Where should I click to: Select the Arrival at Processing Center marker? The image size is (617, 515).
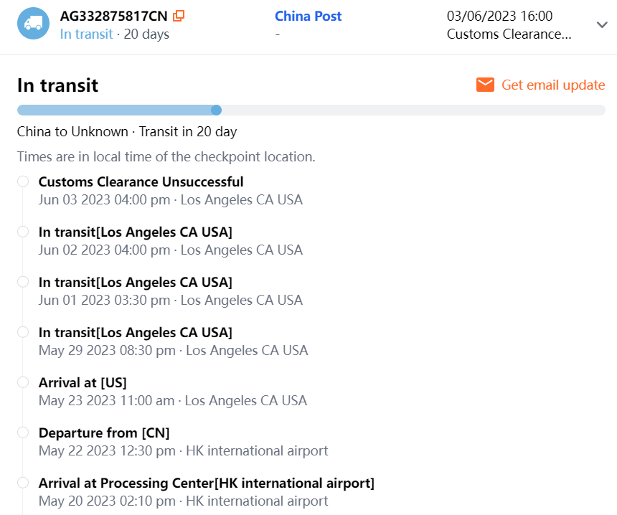click(x=23, y=483)
